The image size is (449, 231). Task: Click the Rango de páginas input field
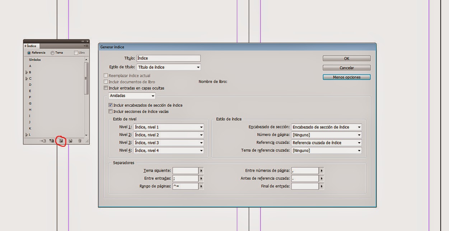click(x=186, y=186)
